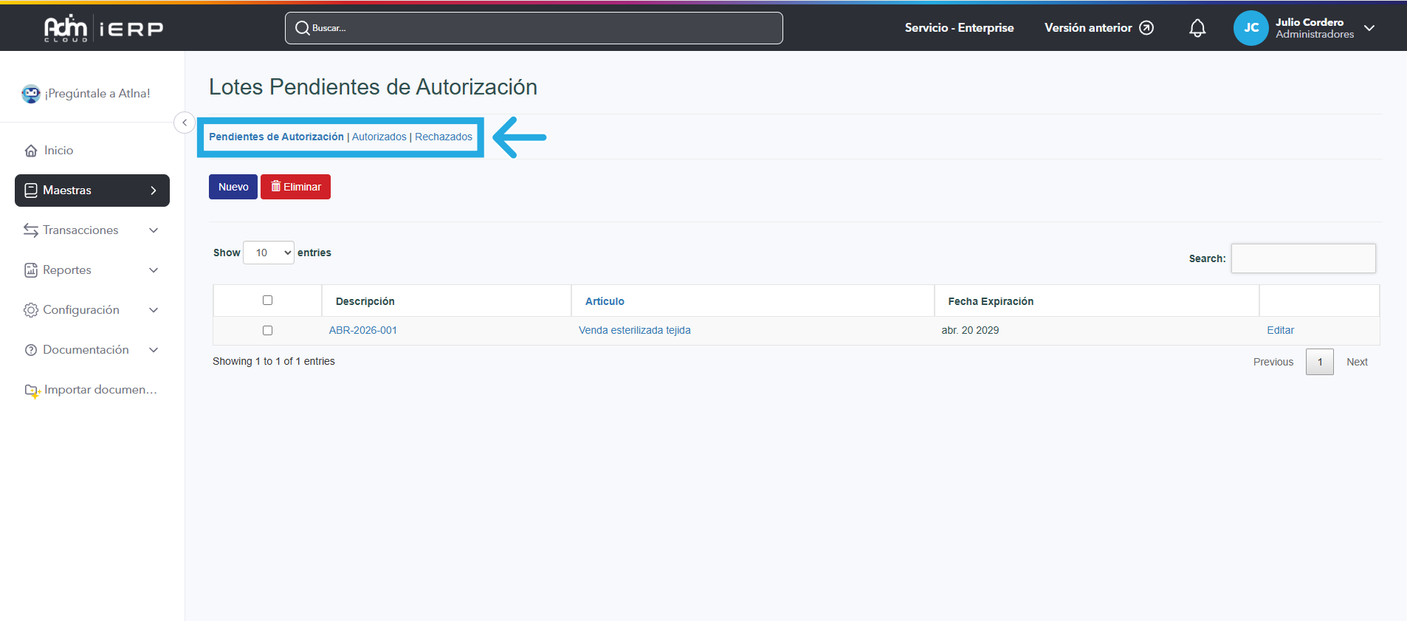Check the ABR-2026-001 row checkbox
Image resolution: width=1407 pixels, height=621 pixels.
[267, 331]
